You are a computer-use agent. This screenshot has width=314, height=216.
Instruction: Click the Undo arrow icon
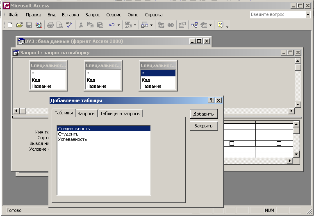[112, 25]
